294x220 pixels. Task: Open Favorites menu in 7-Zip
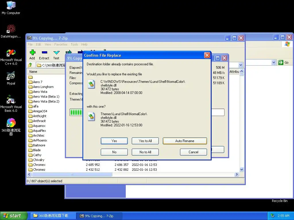61,44
